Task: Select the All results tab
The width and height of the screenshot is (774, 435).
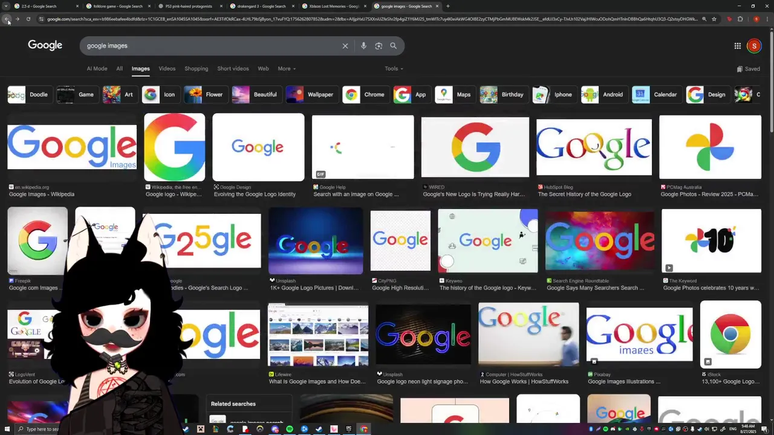Action: coord(119,69)
